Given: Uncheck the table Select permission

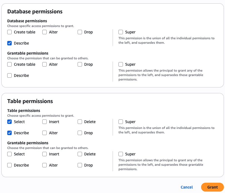Looking at the screenshot, I should (9, 122).
